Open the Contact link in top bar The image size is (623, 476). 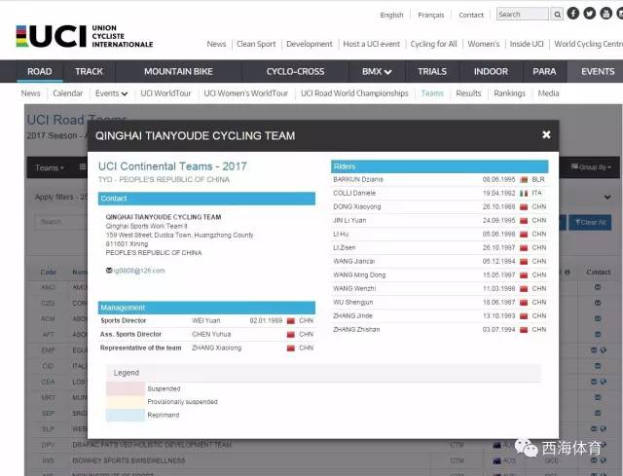[x=471, y=15]
